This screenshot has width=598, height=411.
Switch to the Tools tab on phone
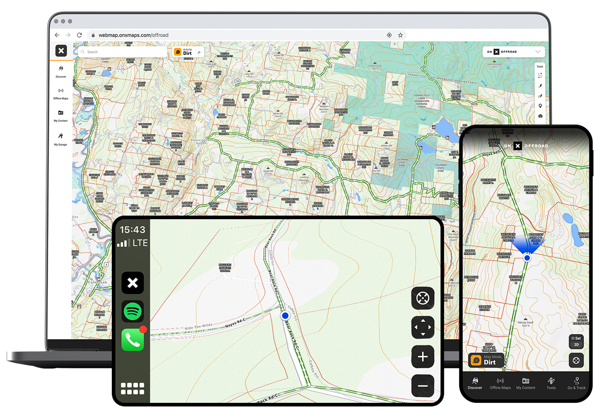[551, 384]
